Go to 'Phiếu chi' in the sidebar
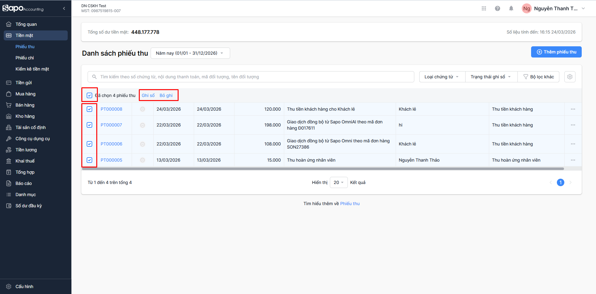This screenshot has height=294, width=596. pos(25,58)
